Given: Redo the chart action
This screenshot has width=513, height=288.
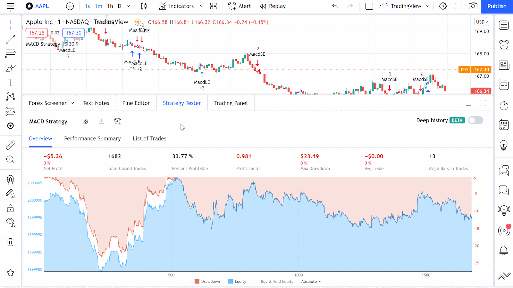Looking at the screenshot, I should [x=350, y=6].
